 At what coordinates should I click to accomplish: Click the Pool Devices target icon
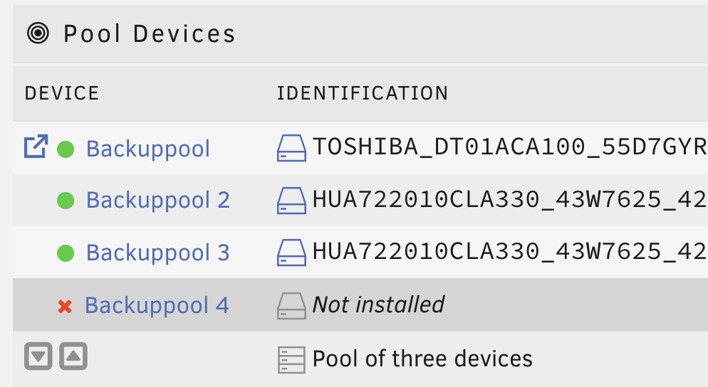click(x=38, y=33)
